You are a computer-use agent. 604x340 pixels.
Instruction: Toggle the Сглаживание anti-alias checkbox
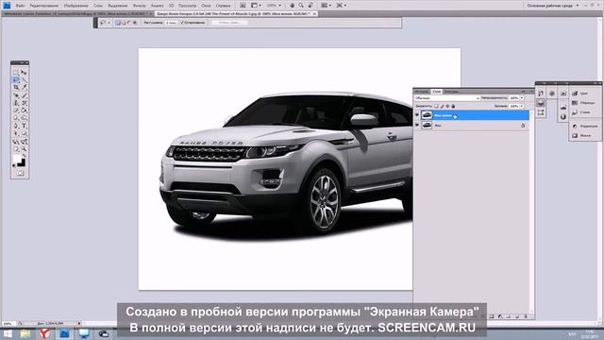point(182,23)
